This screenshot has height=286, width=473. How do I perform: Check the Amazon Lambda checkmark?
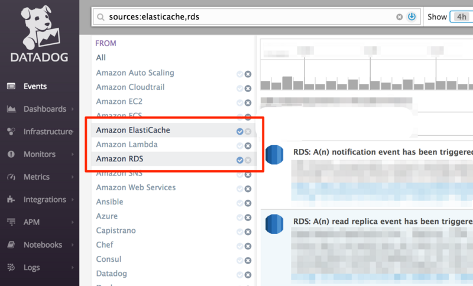(x=240, y=146)
